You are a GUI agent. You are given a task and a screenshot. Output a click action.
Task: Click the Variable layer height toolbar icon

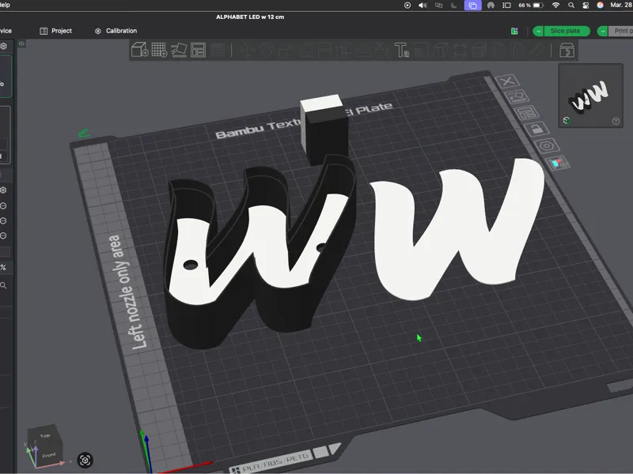point(218,51)
